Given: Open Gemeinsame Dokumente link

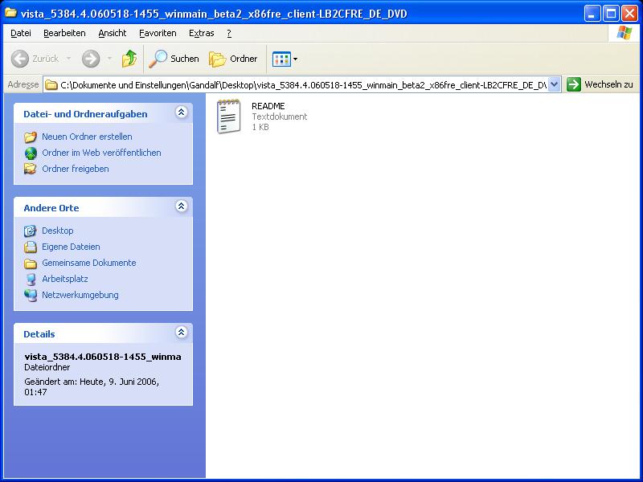Looking at the screenshot, I should point(89,263).
